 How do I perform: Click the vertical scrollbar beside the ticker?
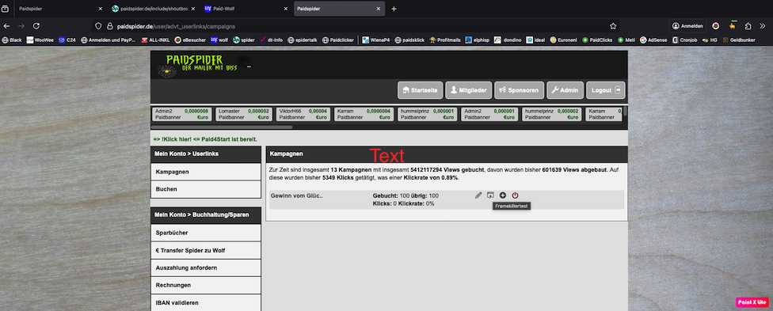pos(625,111)
